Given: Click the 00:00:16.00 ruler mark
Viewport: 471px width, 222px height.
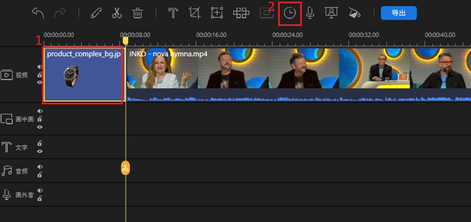Looking at the screenshot, I should (x=211, y=35).
